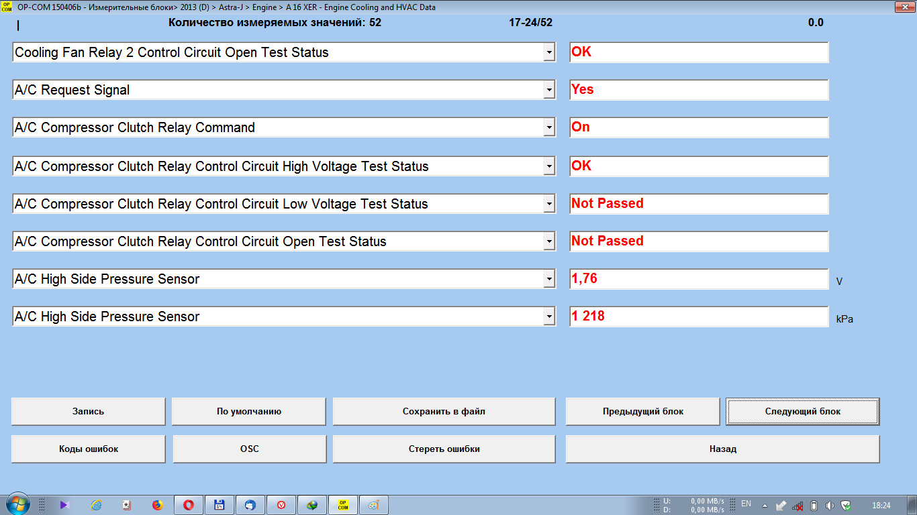Click the OK value of Cooling Fan Relay 2
The width and height of the screenshot is (917, 515).
pyautogui.click(x=699, y=52)
